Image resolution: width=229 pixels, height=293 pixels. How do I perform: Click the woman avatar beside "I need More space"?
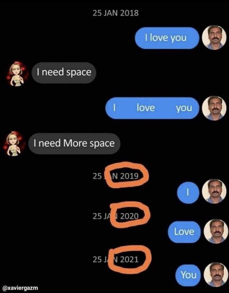pyautogui.click(x=14, y=144)
